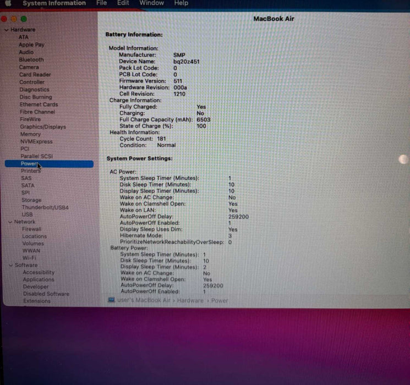Select Storage in the sidebar
Viewport: 410px width, 385px height.
point(31,200)
